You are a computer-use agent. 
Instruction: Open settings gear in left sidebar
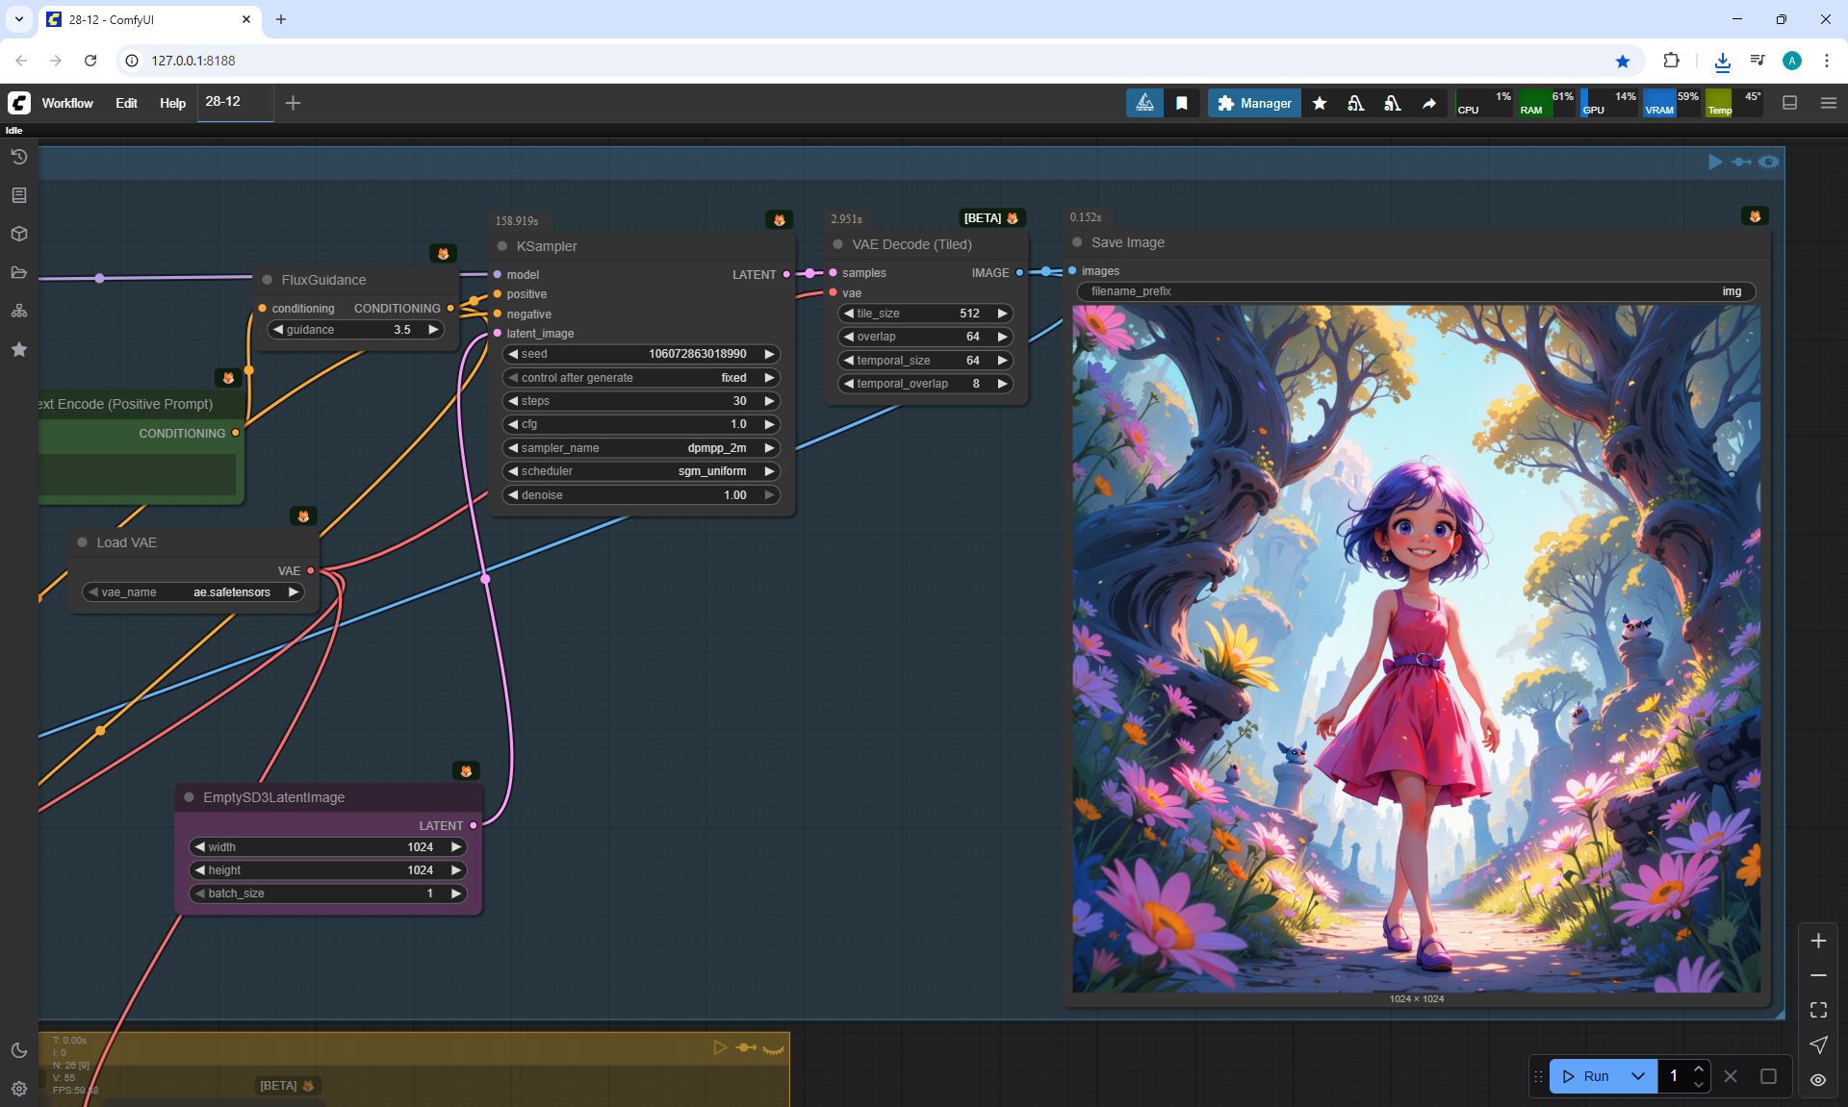[x=18, y=1089]
